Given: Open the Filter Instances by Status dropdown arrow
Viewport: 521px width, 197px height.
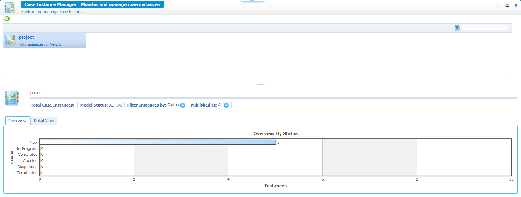Looking at the screenshot, I should click(182, 105).
